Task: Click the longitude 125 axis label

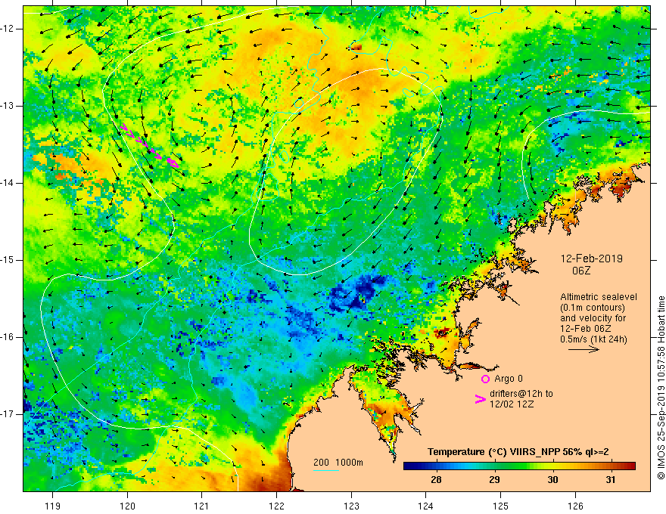Action: tap(501, 506)
